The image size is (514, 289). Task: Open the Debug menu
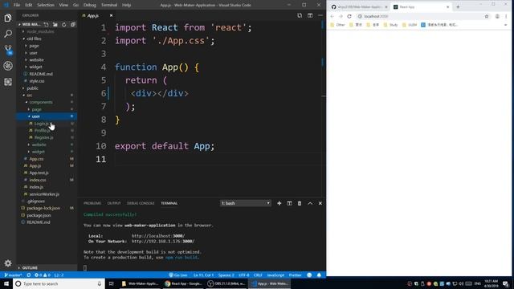click(89, 5)
